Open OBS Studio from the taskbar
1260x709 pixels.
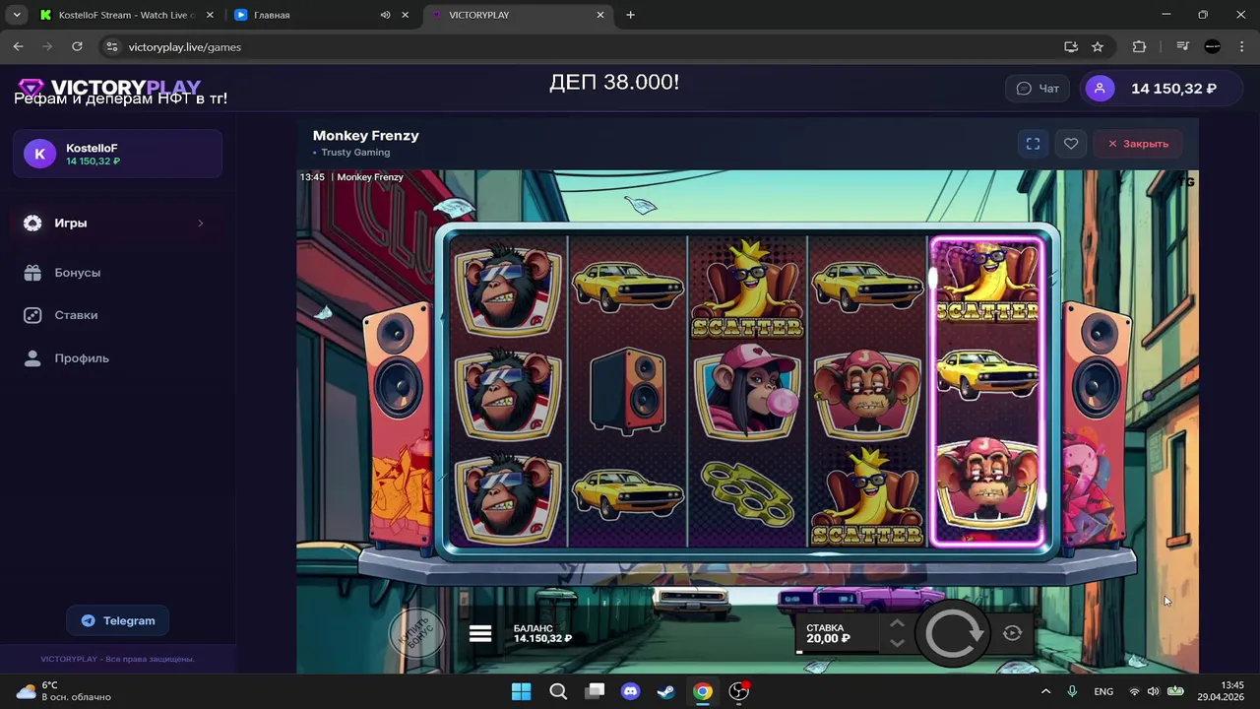[738, 691]
